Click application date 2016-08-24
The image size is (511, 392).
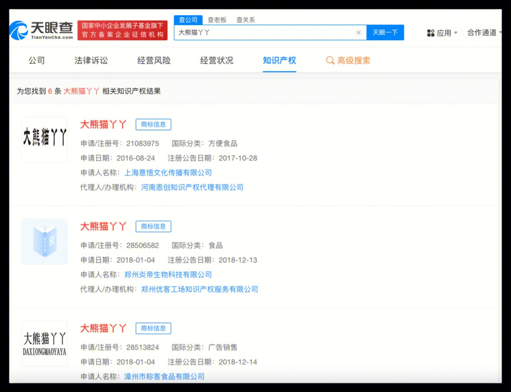[136, 158]
